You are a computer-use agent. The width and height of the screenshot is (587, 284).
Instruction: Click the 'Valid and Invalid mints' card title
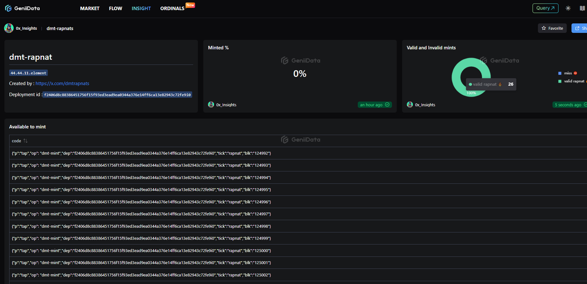431,47
